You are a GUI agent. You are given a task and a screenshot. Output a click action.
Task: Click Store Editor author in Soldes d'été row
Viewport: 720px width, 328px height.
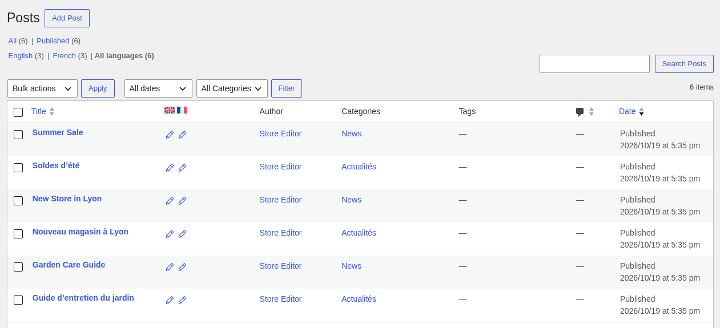coord(280,167)
